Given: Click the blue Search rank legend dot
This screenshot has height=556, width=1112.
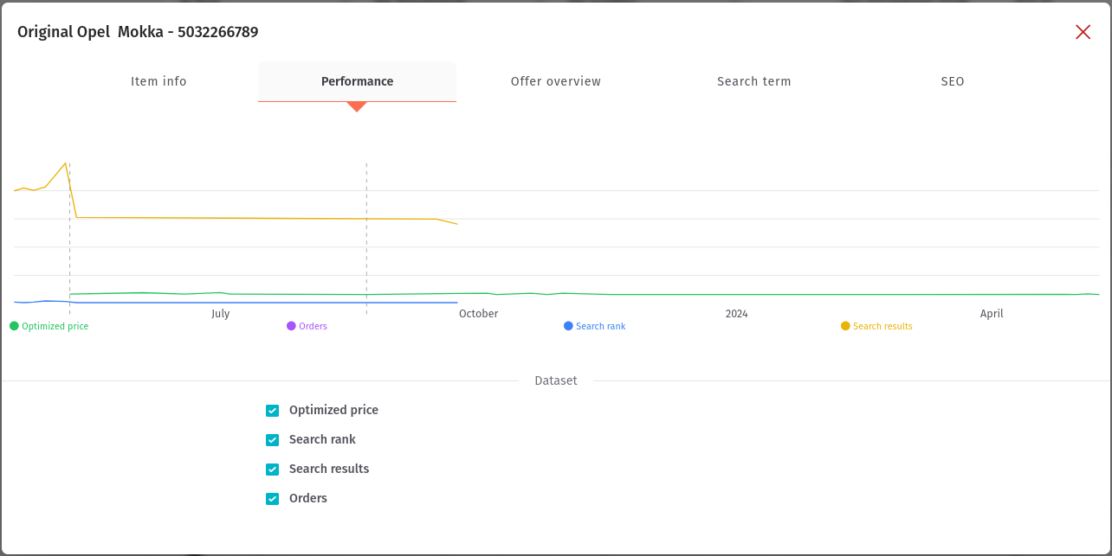Looking at the screenshot, I should [568, 326].
